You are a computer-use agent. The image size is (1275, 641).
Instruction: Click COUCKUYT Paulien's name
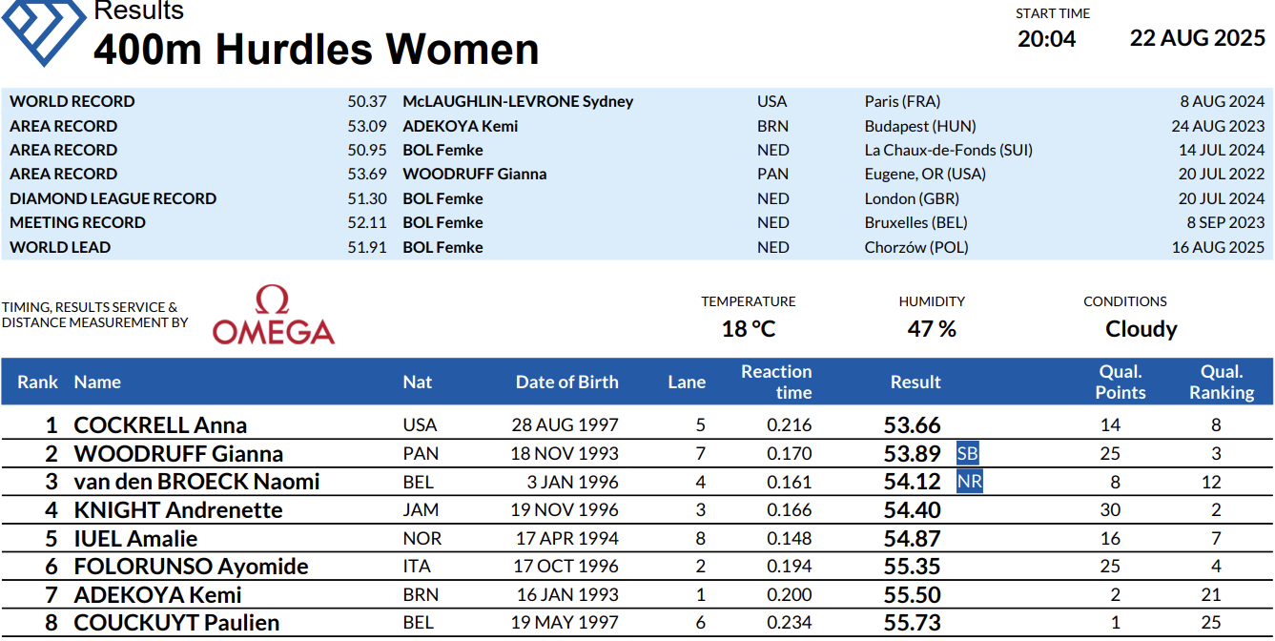click(176, 624)
